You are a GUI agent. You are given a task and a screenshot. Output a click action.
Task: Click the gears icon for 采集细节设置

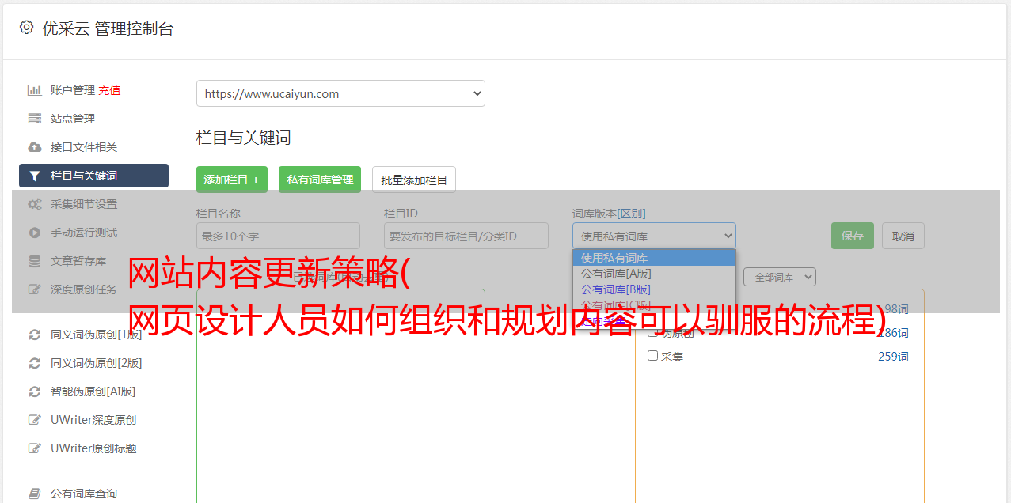click(x=34, y=204)
